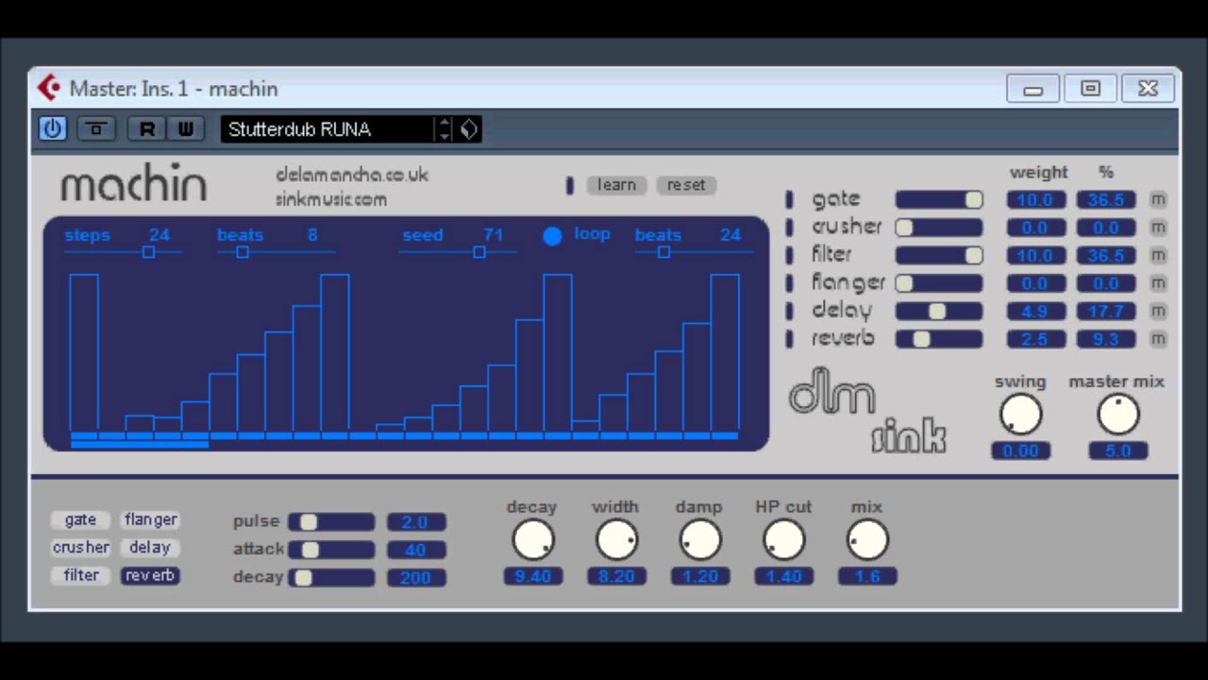Click the filter weight slider

click(939, 256)
